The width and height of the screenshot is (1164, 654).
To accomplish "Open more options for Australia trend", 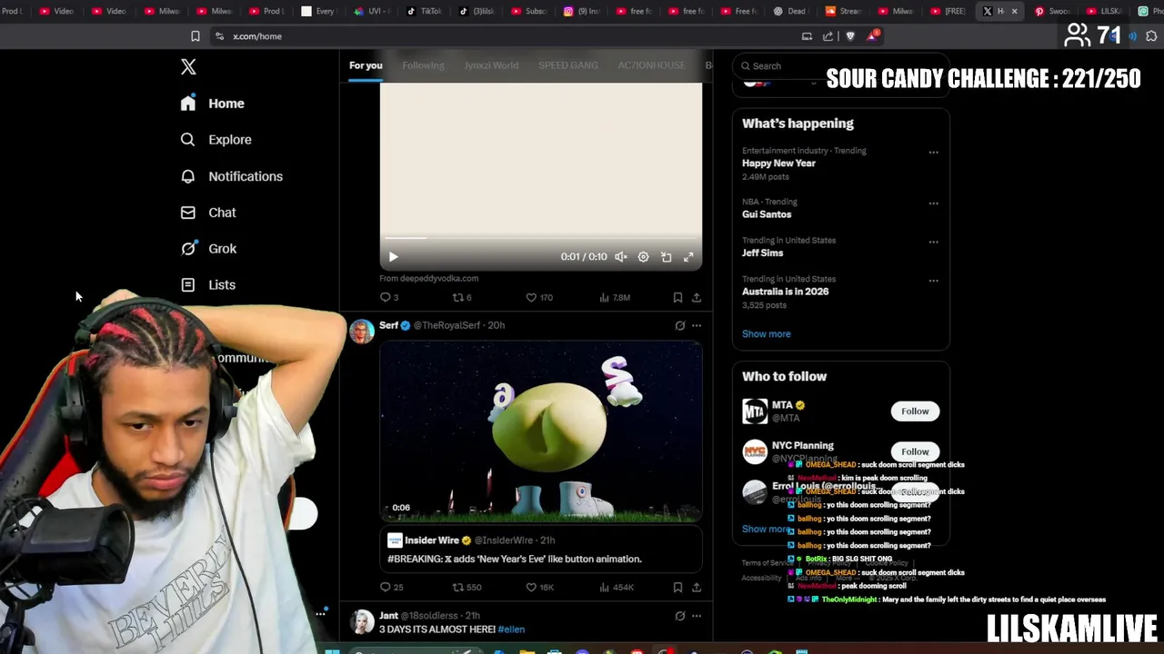I will 933,281.
